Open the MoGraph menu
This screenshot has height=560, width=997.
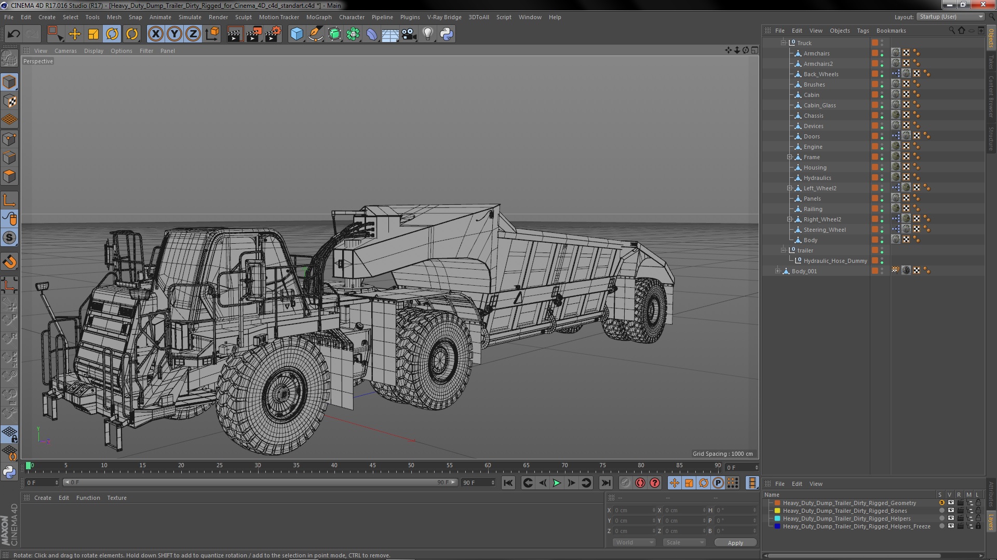(319, 17)
